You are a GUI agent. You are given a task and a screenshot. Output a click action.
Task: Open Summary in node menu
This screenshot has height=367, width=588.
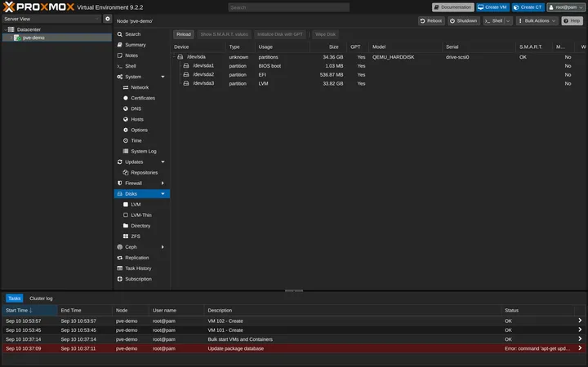tap(142, 45)
